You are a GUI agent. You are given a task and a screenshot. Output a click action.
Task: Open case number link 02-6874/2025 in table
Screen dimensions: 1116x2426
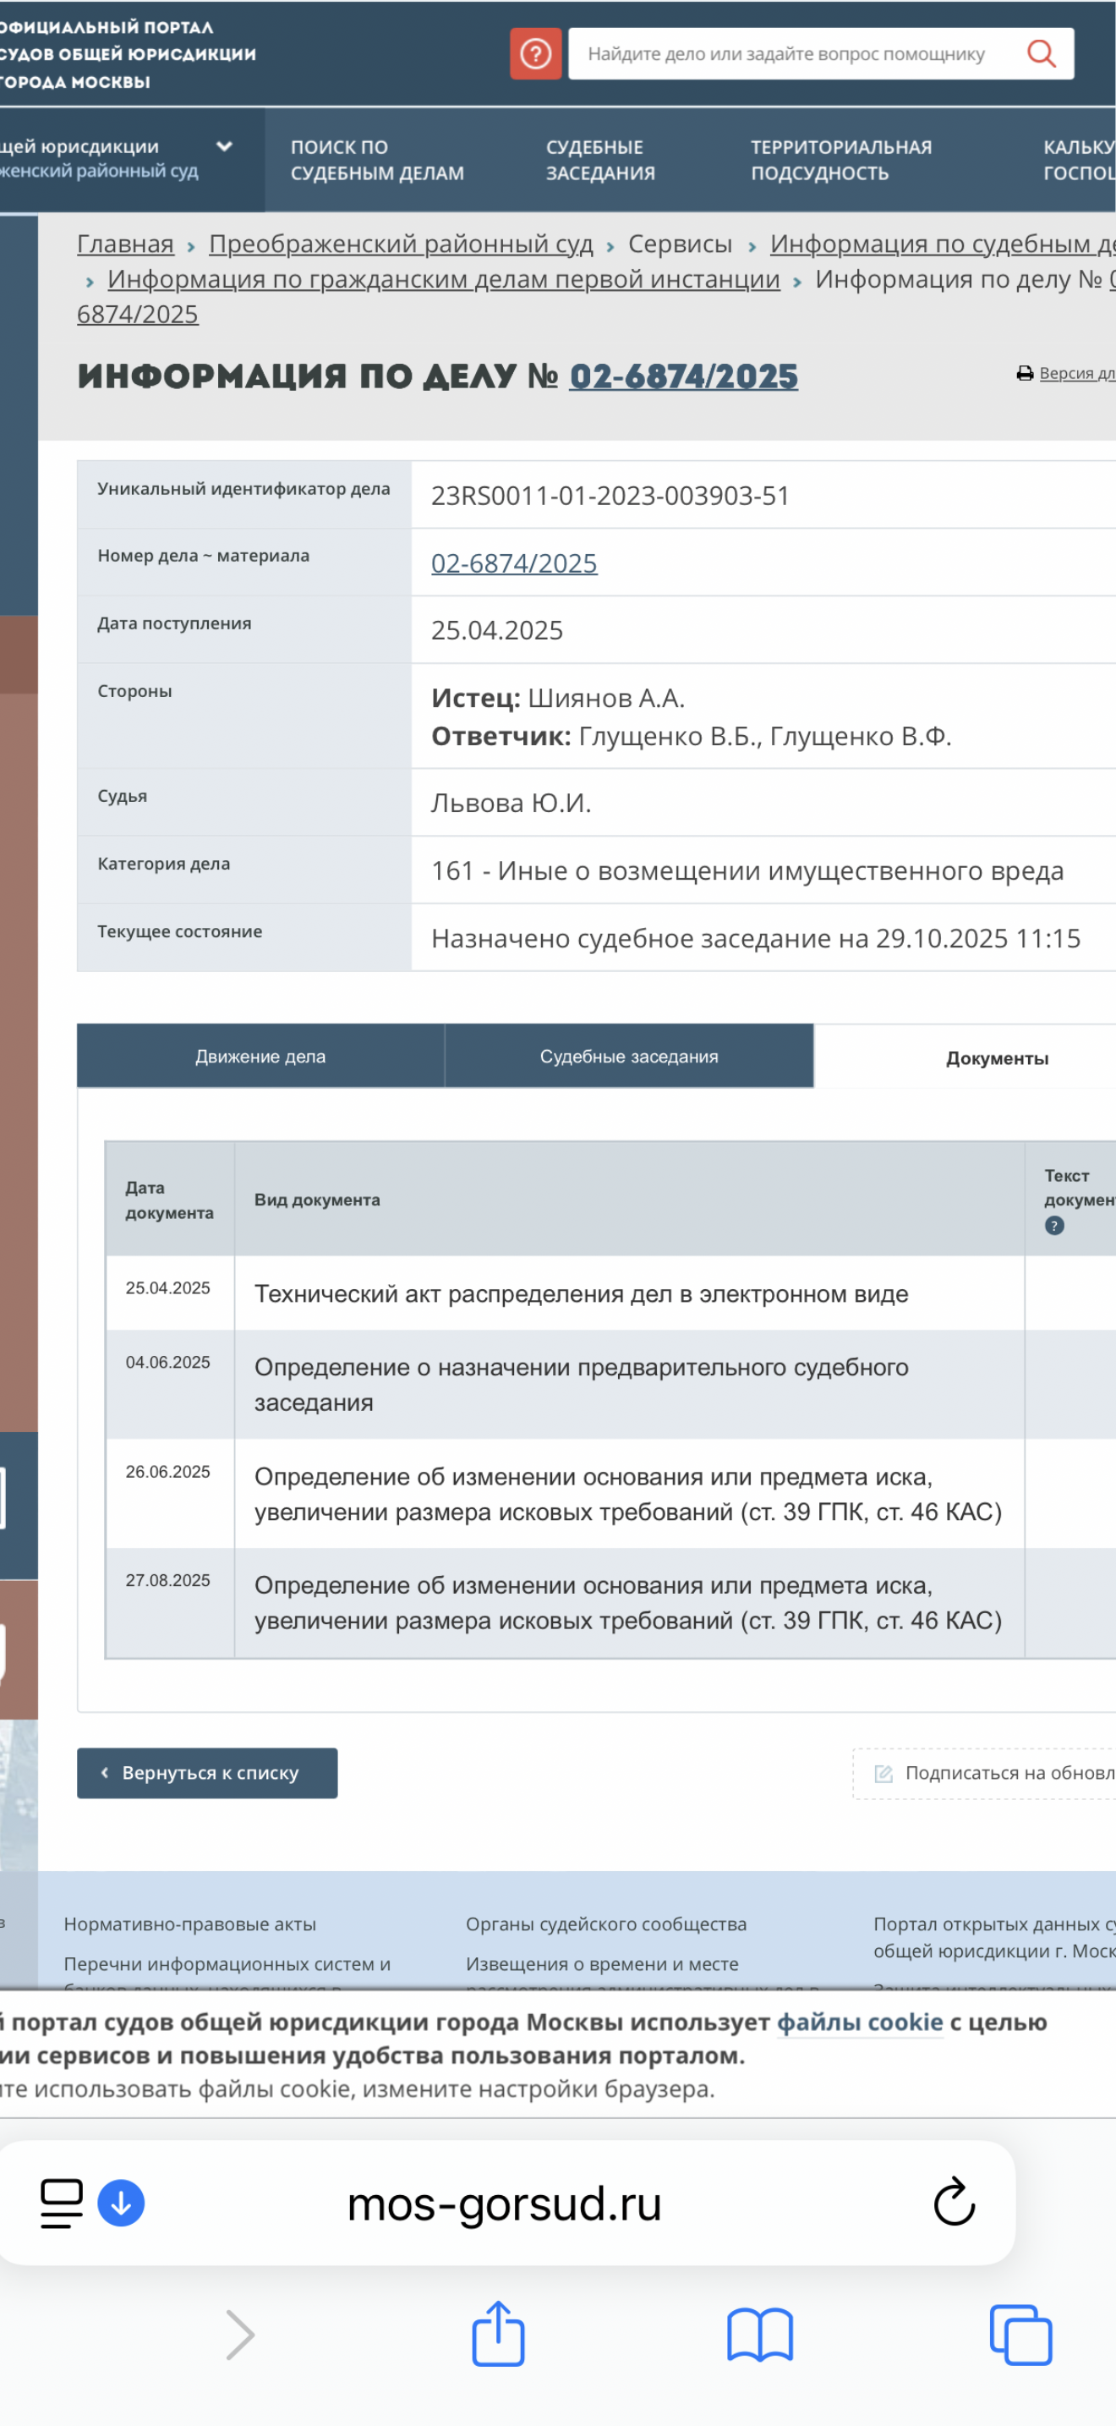point(514,563)
